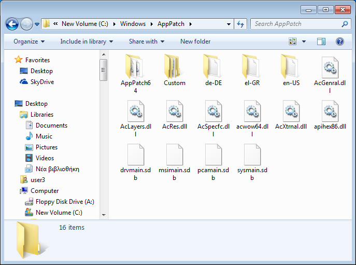Open the Organize menu

[x=29, y=41]
